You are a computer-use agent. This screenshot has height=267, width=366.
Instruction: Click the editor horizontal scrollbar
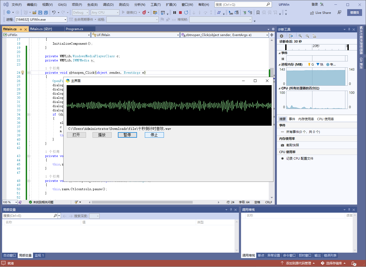(x=142, y=202)
